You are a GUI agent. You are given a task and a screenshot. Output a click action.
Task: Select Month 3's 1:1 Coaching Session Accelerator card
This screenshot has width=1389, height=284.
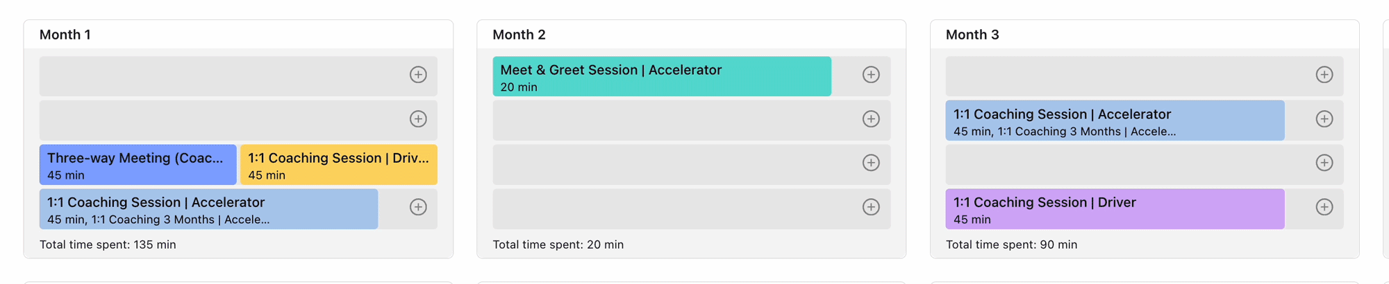click(1115, 121)
